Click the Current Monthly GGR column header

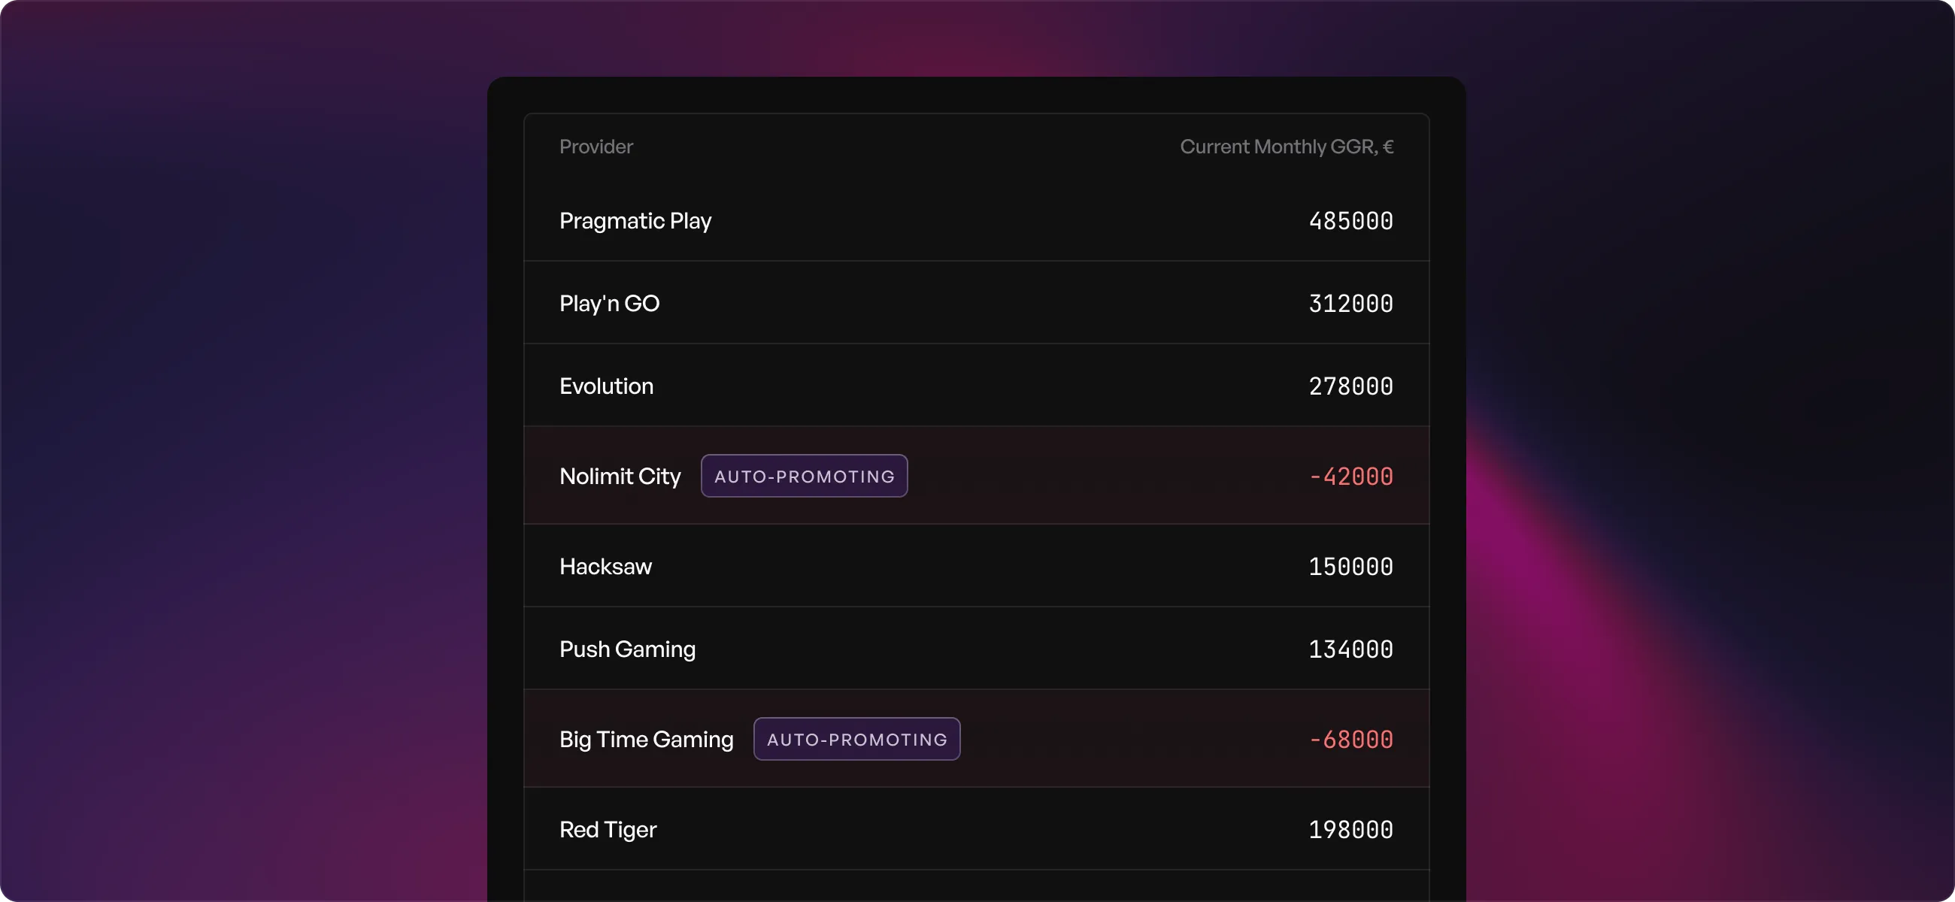[x=1287, y=147]
